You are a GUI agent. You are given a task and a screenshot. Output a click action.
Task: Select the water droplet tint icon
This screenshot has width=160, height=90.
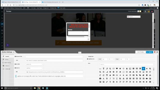click(117, 82)
